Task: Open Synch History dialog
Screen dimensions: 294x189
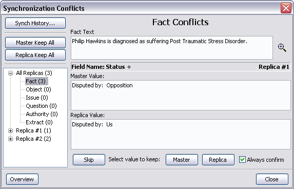Action: tap(35, 23)
